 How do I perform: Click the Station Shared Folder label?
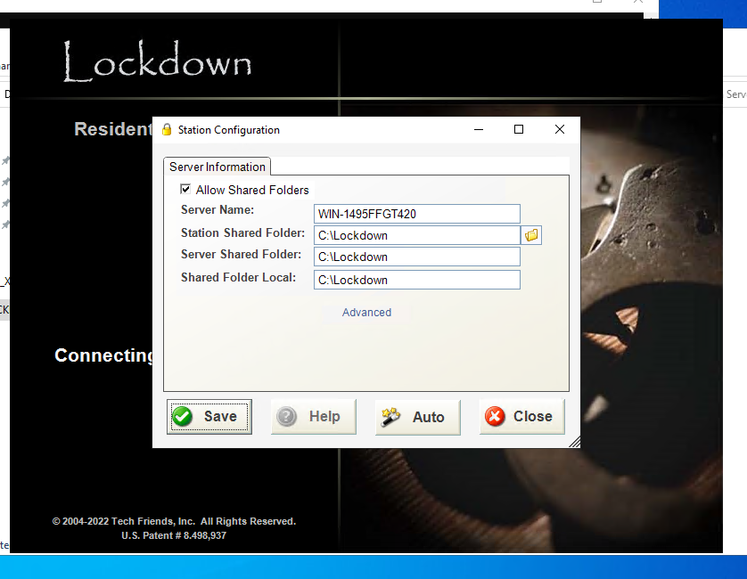click(x=243, y=232)
